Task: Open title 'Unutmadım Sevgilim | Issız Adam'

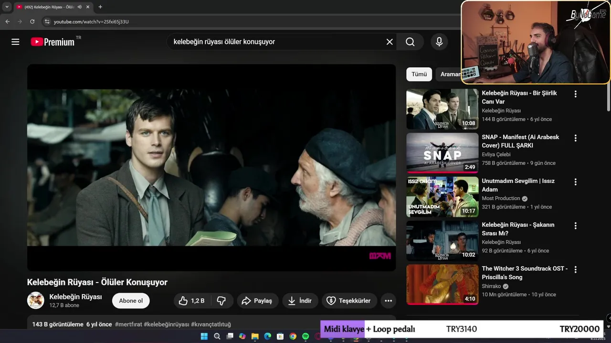Action: tap(518, 185)
